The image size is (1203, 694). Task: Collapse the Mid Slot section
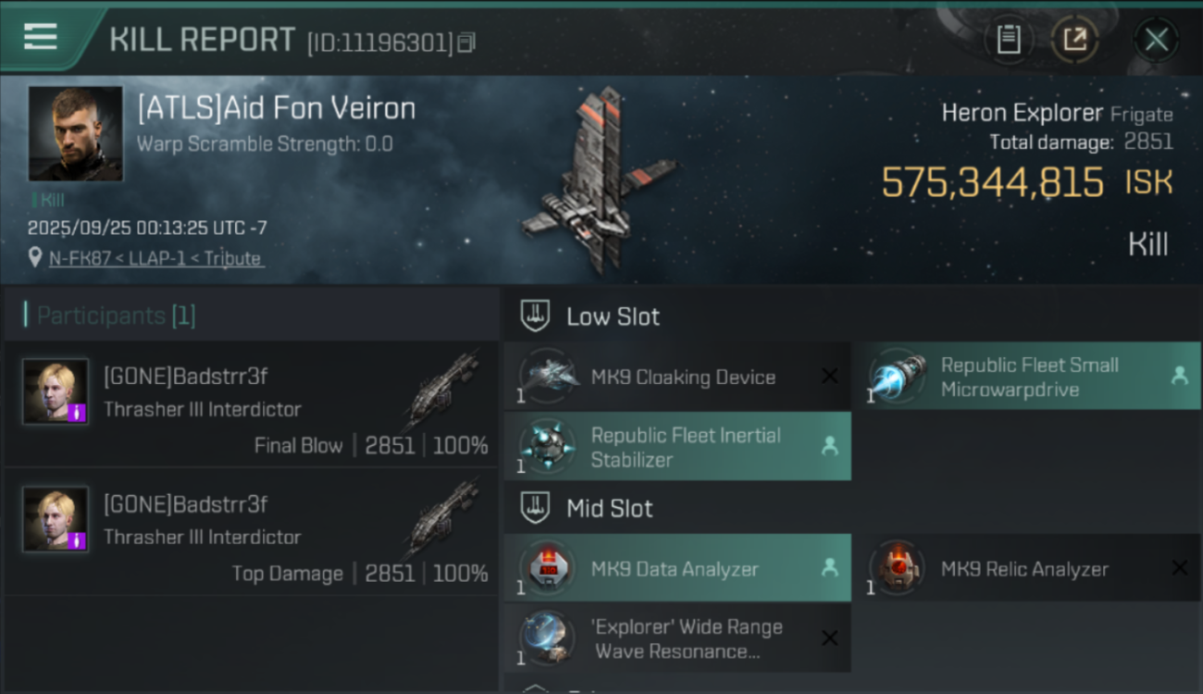coord(537,508)
